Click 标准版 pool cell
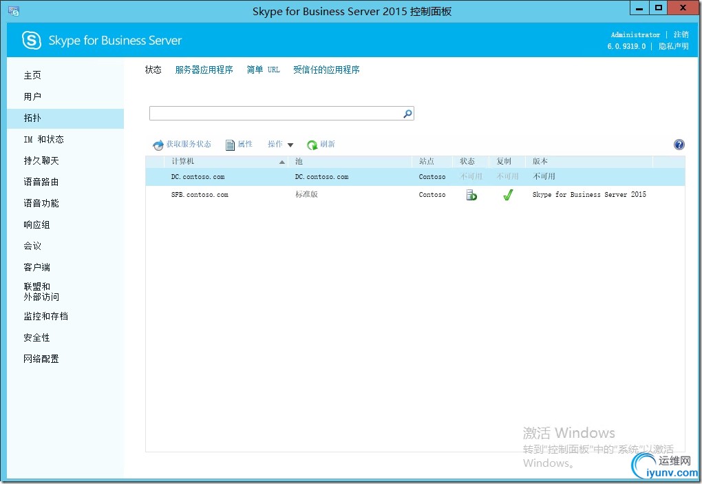The height and width of the screenshot is (484, 702). point(306,195)
